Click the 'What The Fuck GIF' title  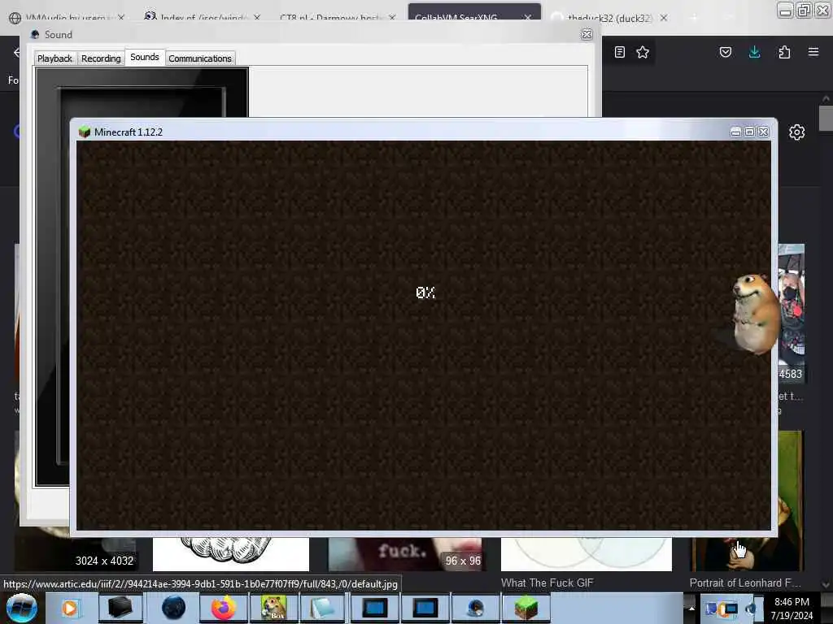pyautogui.click(x=547, y=583)
